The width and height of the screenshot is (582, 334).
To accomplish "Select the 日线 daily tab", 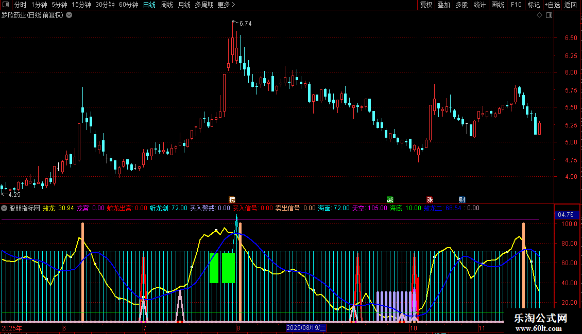I will coord(149,5).
